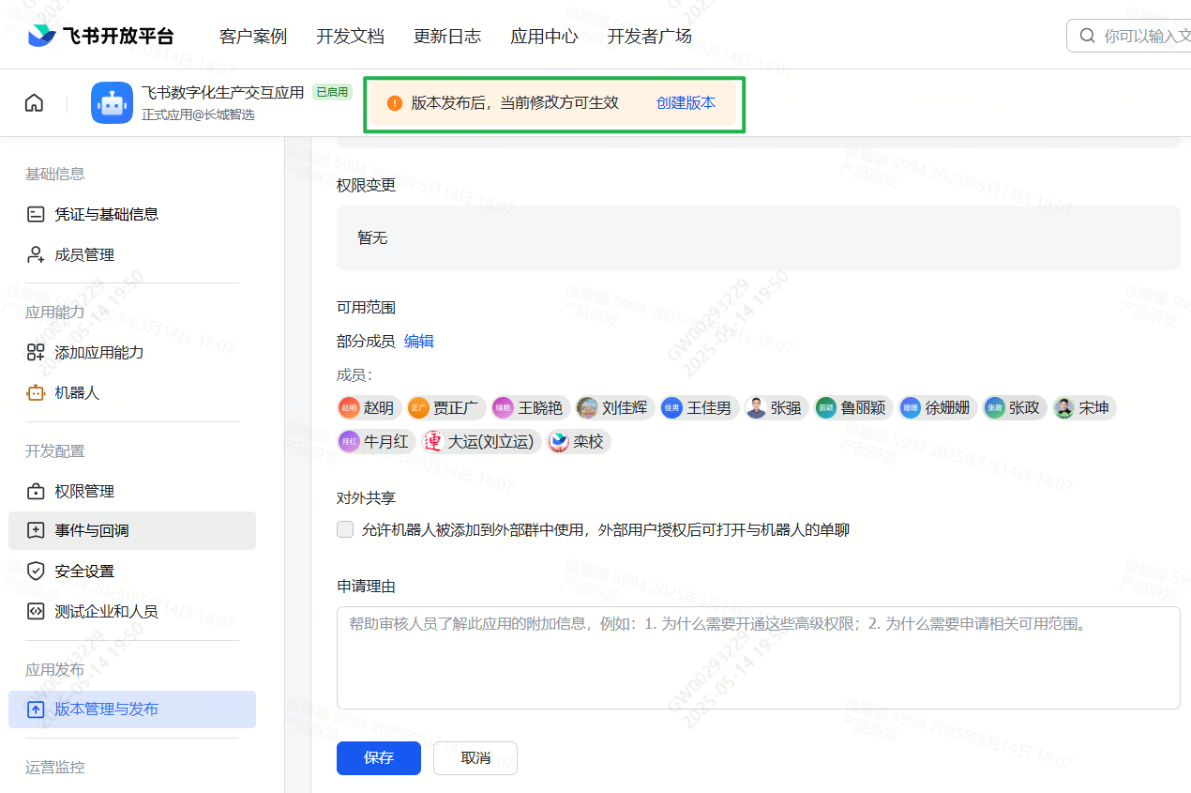1191x793 pixels.
Task: Click the robot app avatar icon
Action: [112, 103]
